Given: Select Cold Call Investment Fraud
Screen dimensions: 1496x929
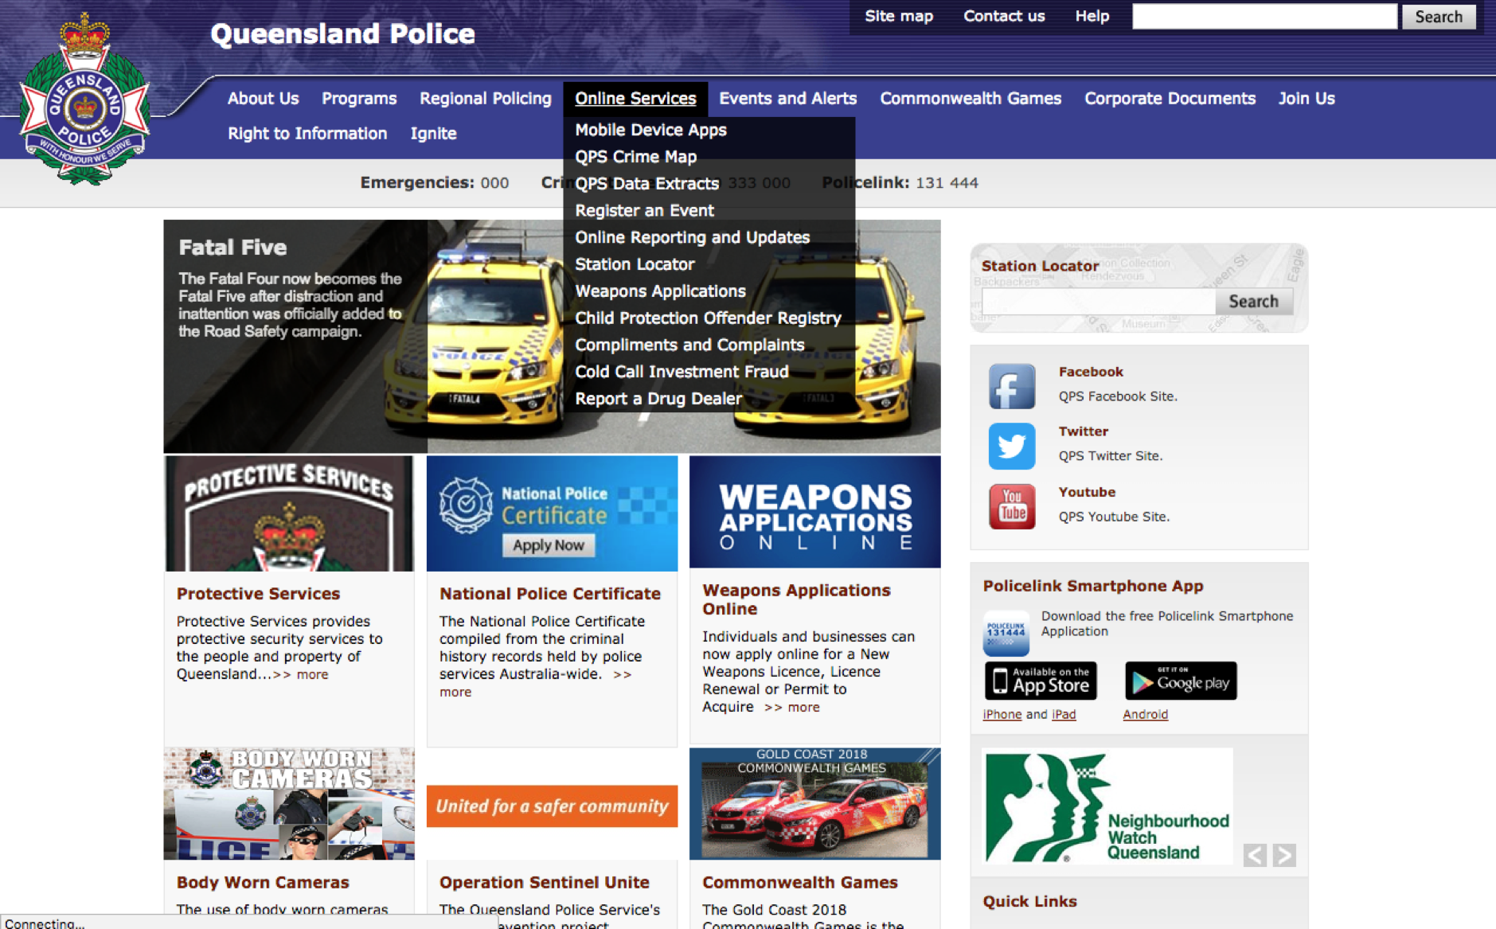Looking at the screenshot, I should (682, 372).
